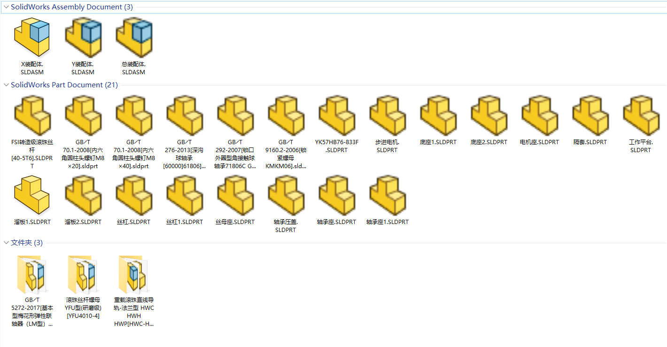Select the 底座1.SLDPRT part icon
667x347 pixels.
click(x=438, y=116)
